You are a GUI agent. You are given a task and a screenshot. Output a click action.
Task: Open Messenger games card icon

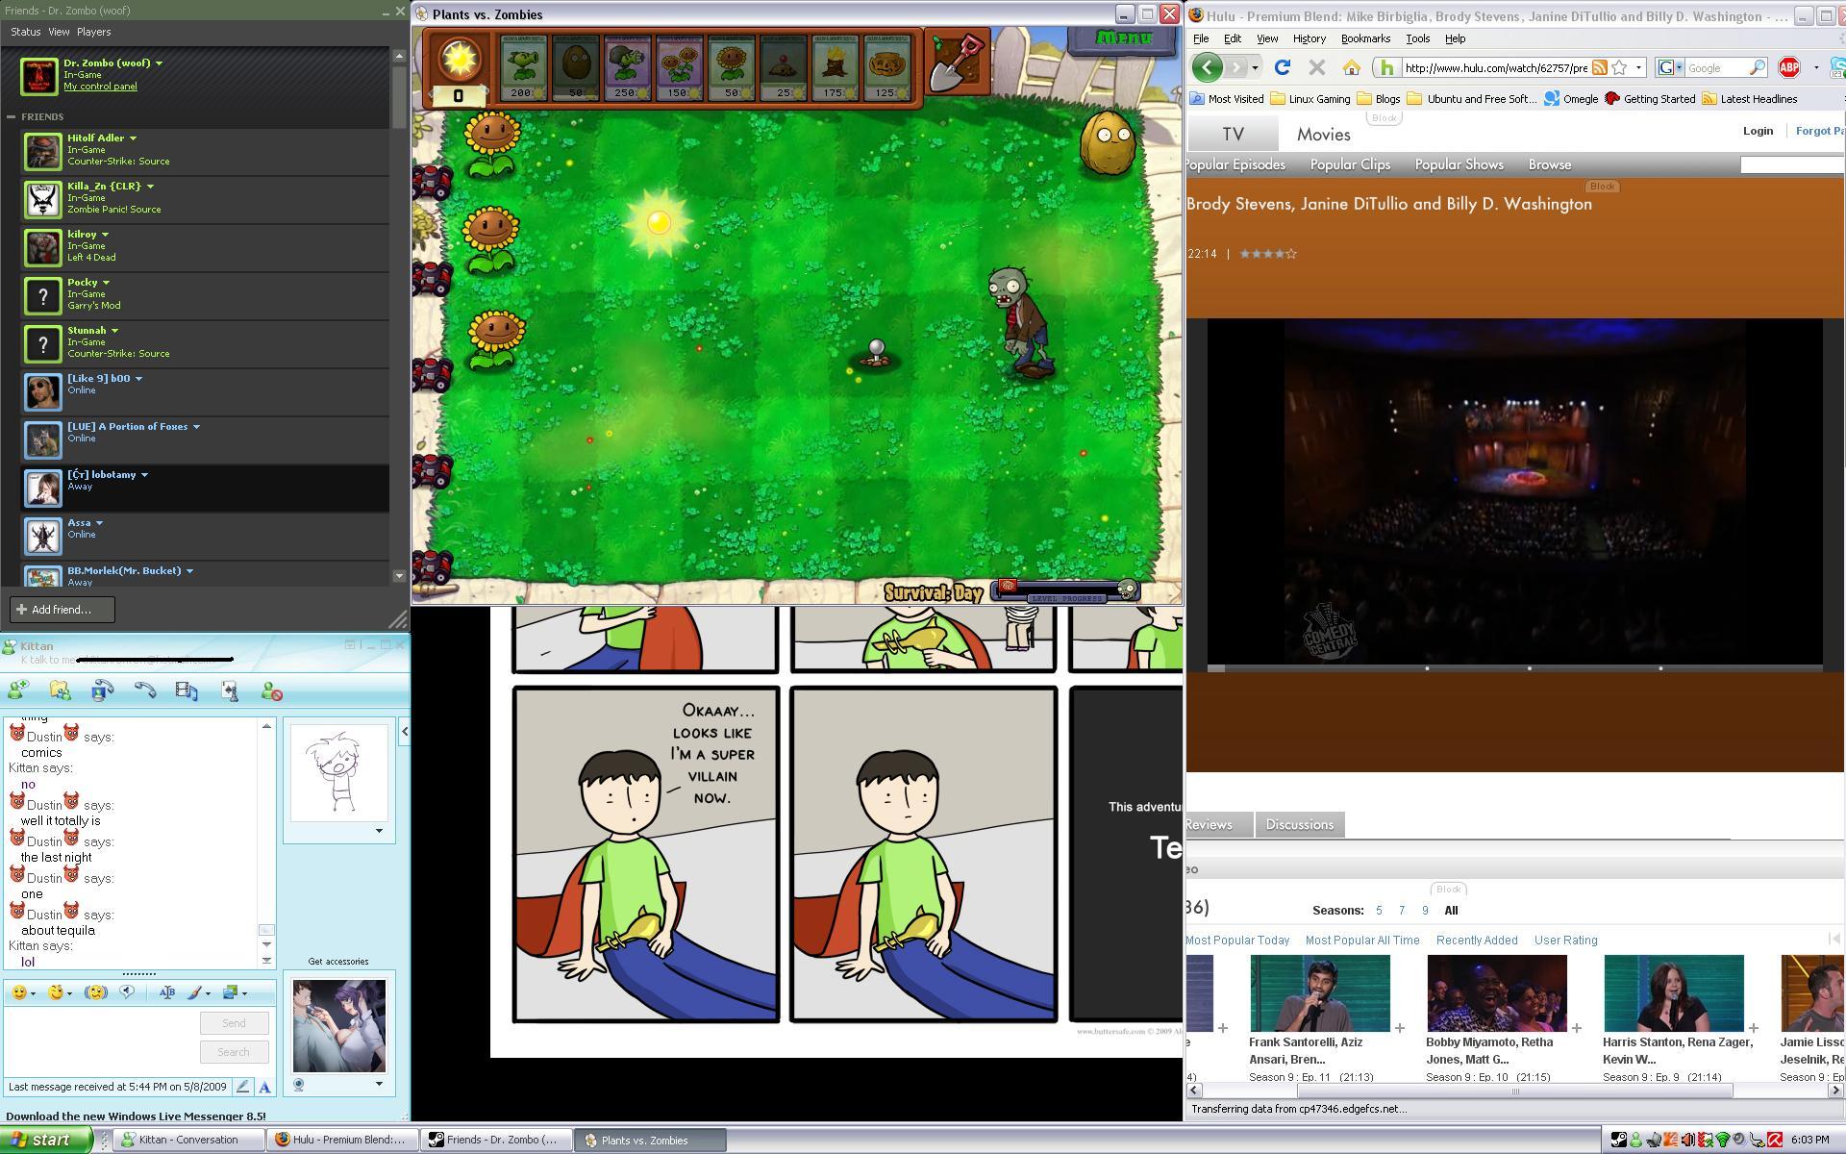(x=229, y=690)
